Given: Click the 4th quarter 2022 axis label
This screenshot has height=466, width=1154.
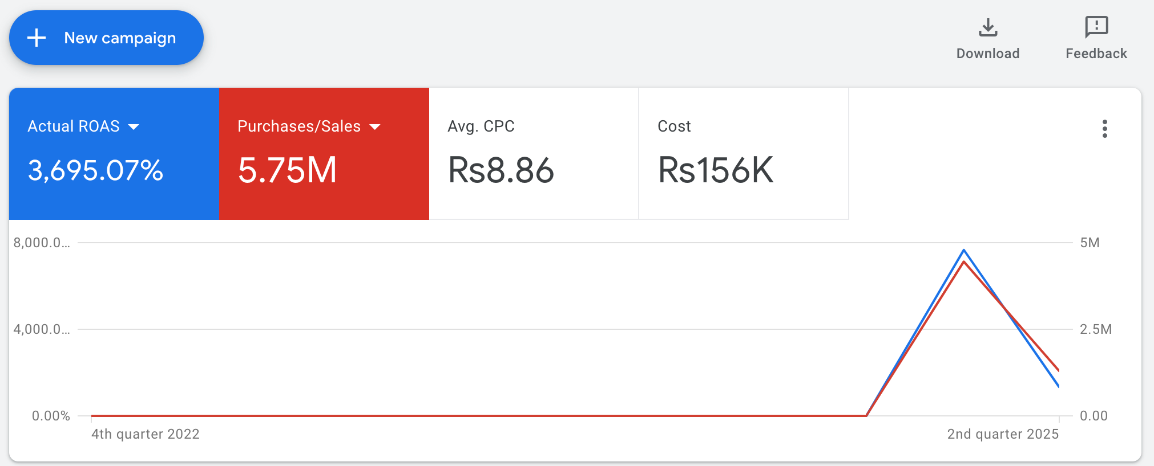Looking at the screenshot, I should pyautogui.click(x=146, y=434).
